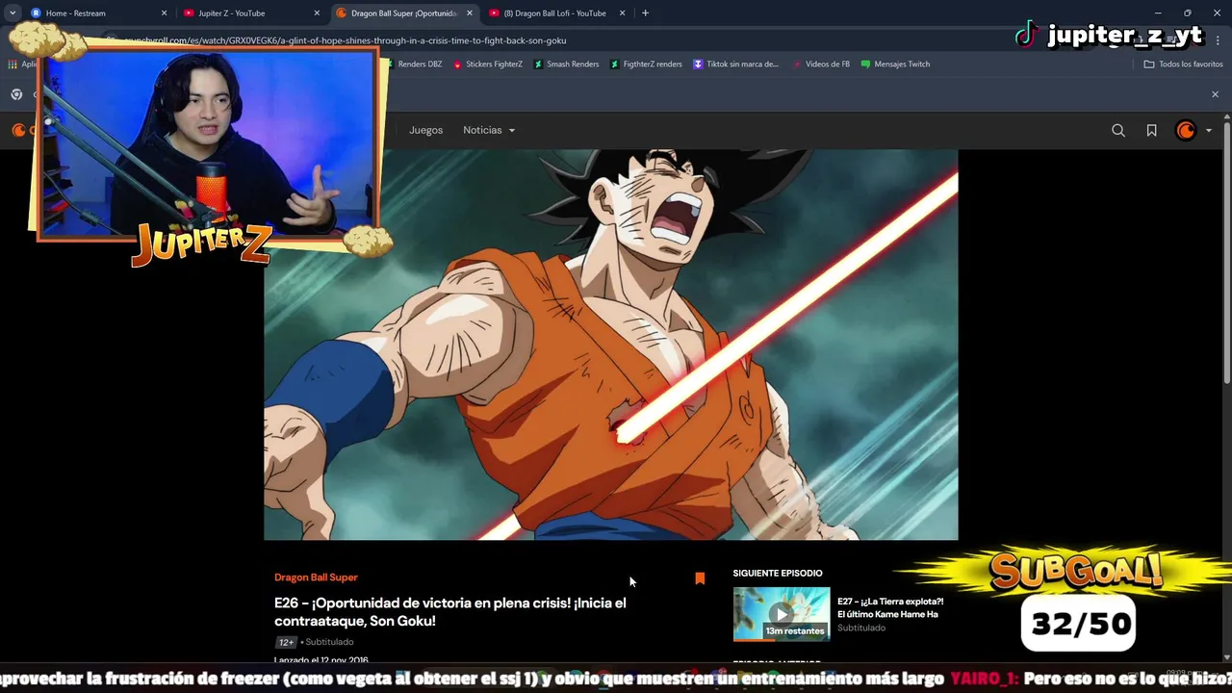Open Crunchyroll search icon
Screen dimensions: 1232x693
pyautogui.click(x=1118, y=131)
